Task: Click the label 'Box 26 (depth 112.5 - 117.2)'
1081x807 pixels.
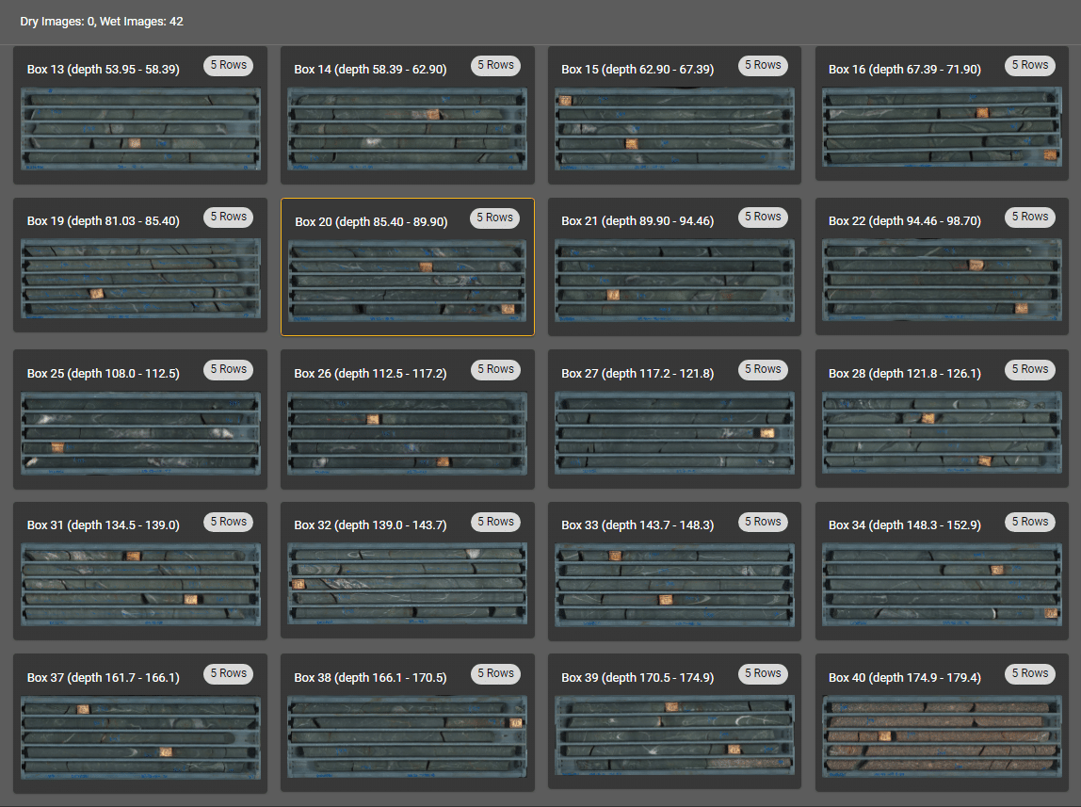Action: (370, 374)
